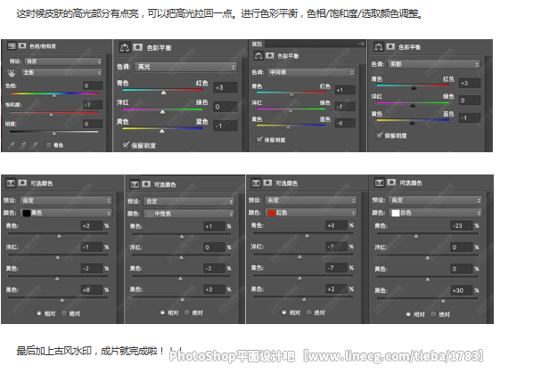
Task: Select the add-to-sample eyedropper in Hue/Saturation
Action: (x=23, y=145)
